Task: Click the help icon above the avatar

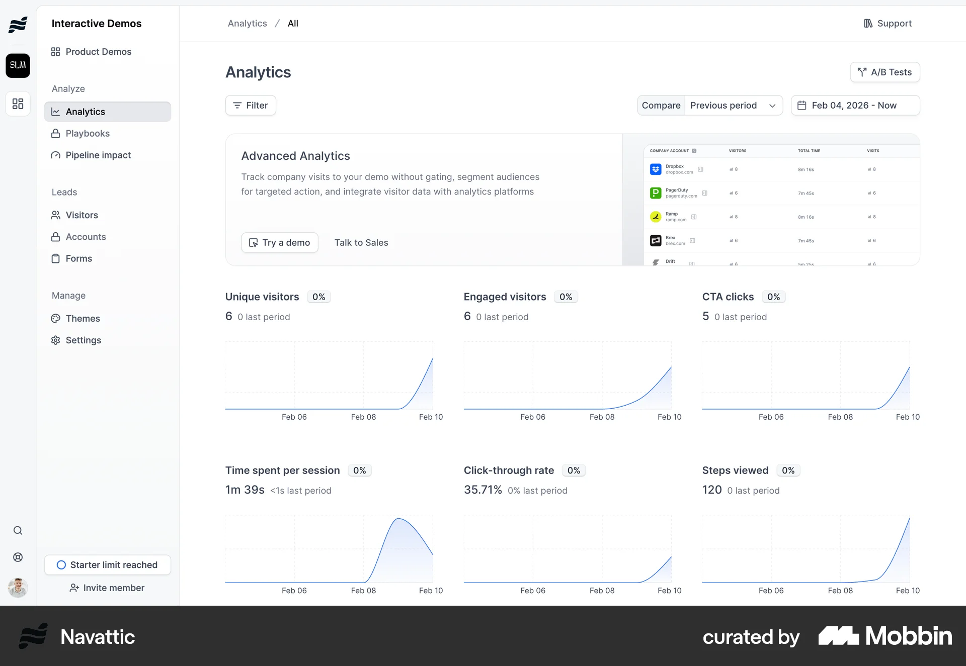Action: coord(18,557)
